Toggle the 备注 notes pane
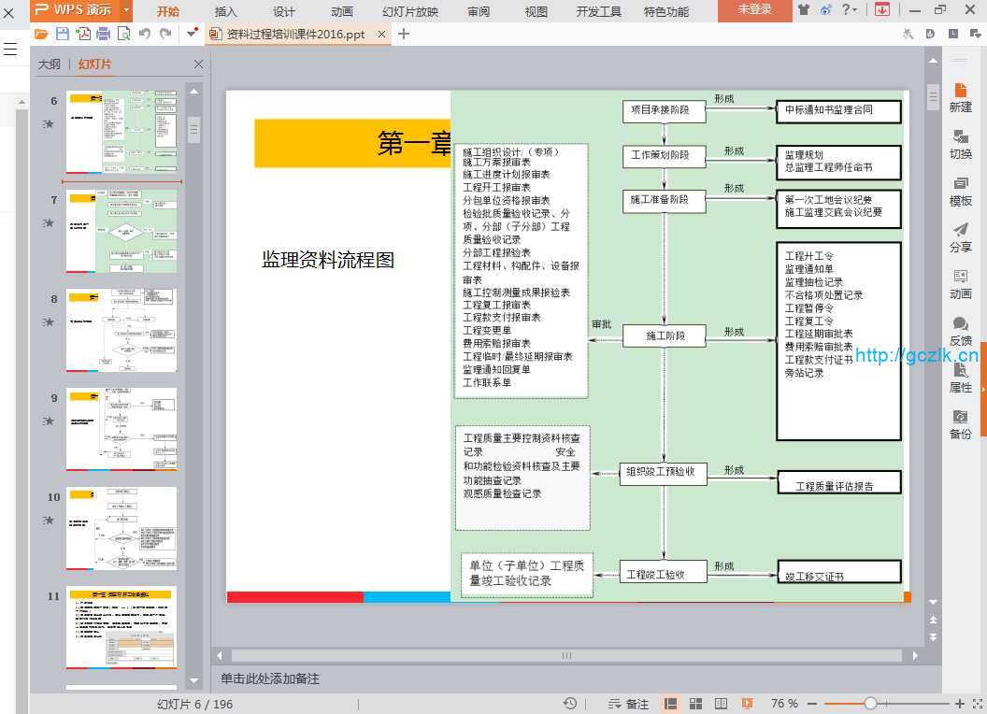The width and height of the screenshot is (987, 714). coord(628,703)
